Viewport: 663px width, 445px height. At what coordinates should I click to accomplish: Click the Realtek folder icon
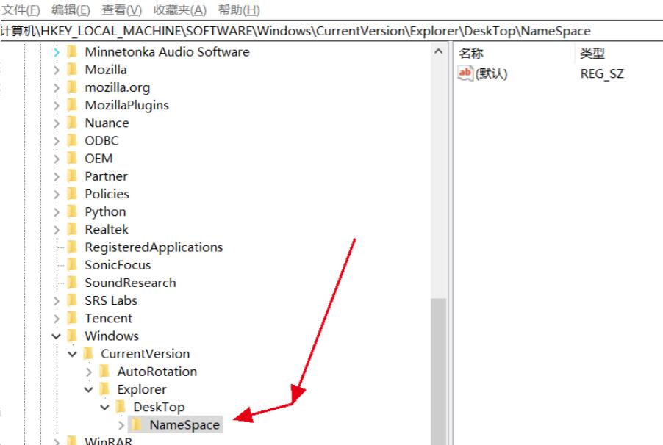click(72, 229)
